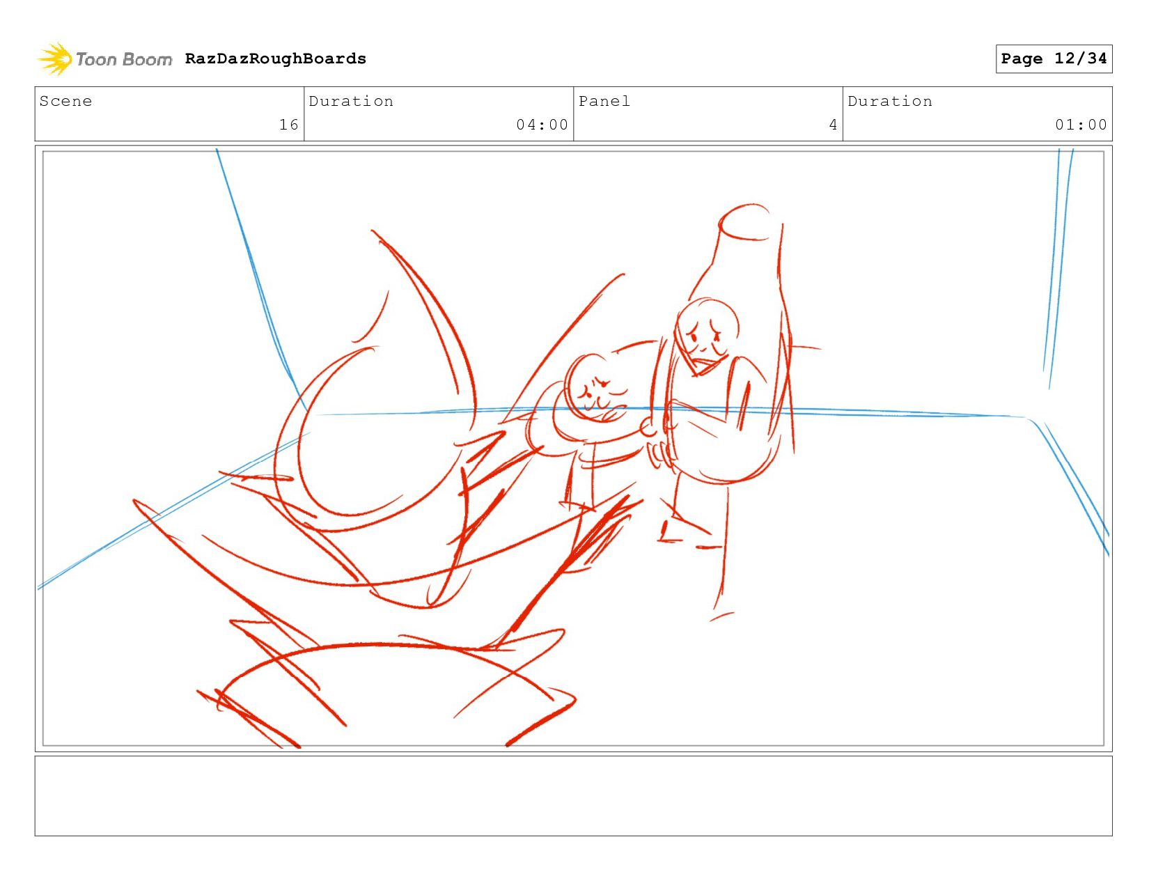Click the Page 12/34 indicator
This screenshot has height=888, width=1149.
[x=1054, y=59]
